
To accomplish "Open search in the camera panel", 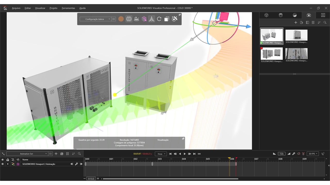I will coord(325,23).
